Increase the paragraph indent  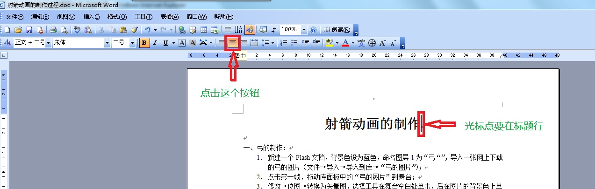tap(316, 43)
